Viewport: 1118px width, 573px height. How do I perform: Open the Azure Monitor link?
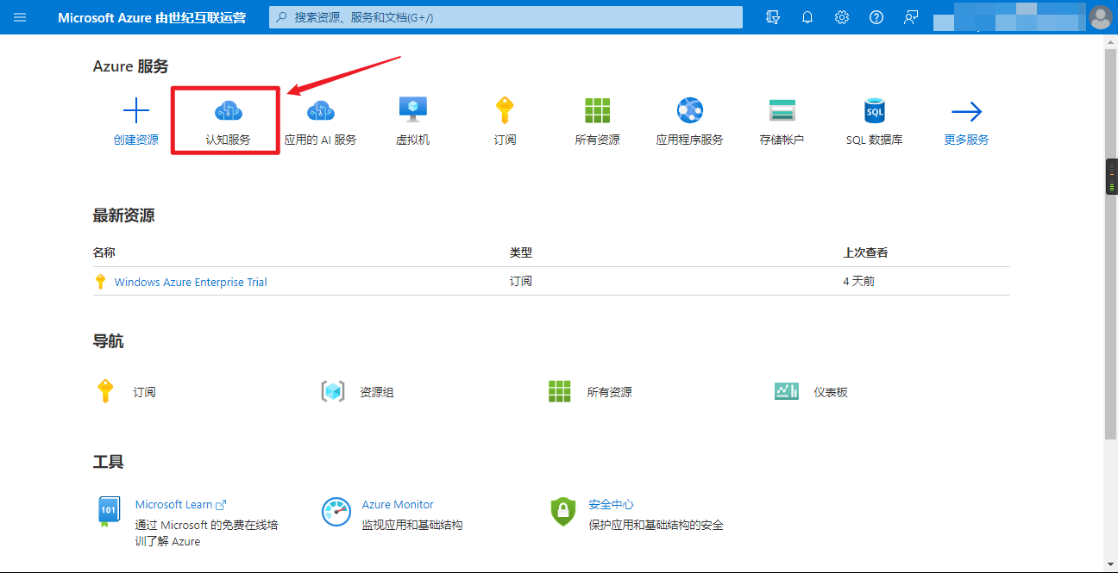tap(398, 505)
